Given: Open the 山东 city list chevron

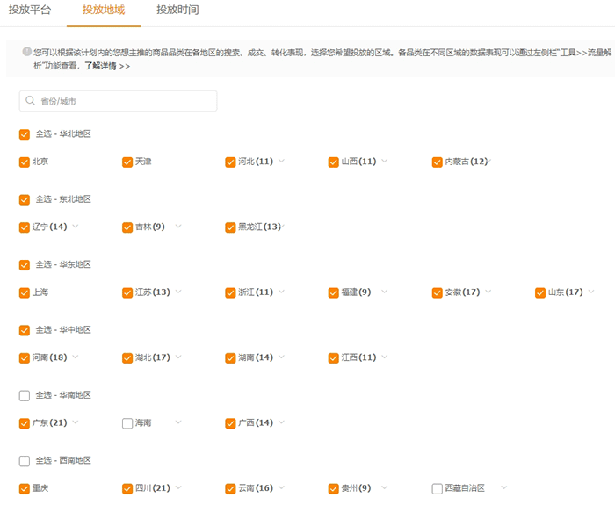Looking at the screenshot, I should pyautogui.click(x=591, y=292).
